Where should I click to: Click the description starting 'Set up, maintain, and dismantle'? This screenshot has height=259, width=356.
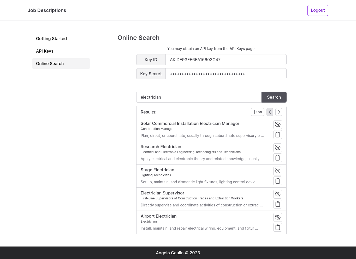(x=200, y=182)
